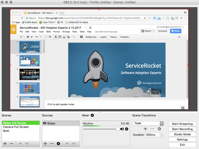Add a new source with plus
Screen dimensions: 199x149
click(45, 144)
